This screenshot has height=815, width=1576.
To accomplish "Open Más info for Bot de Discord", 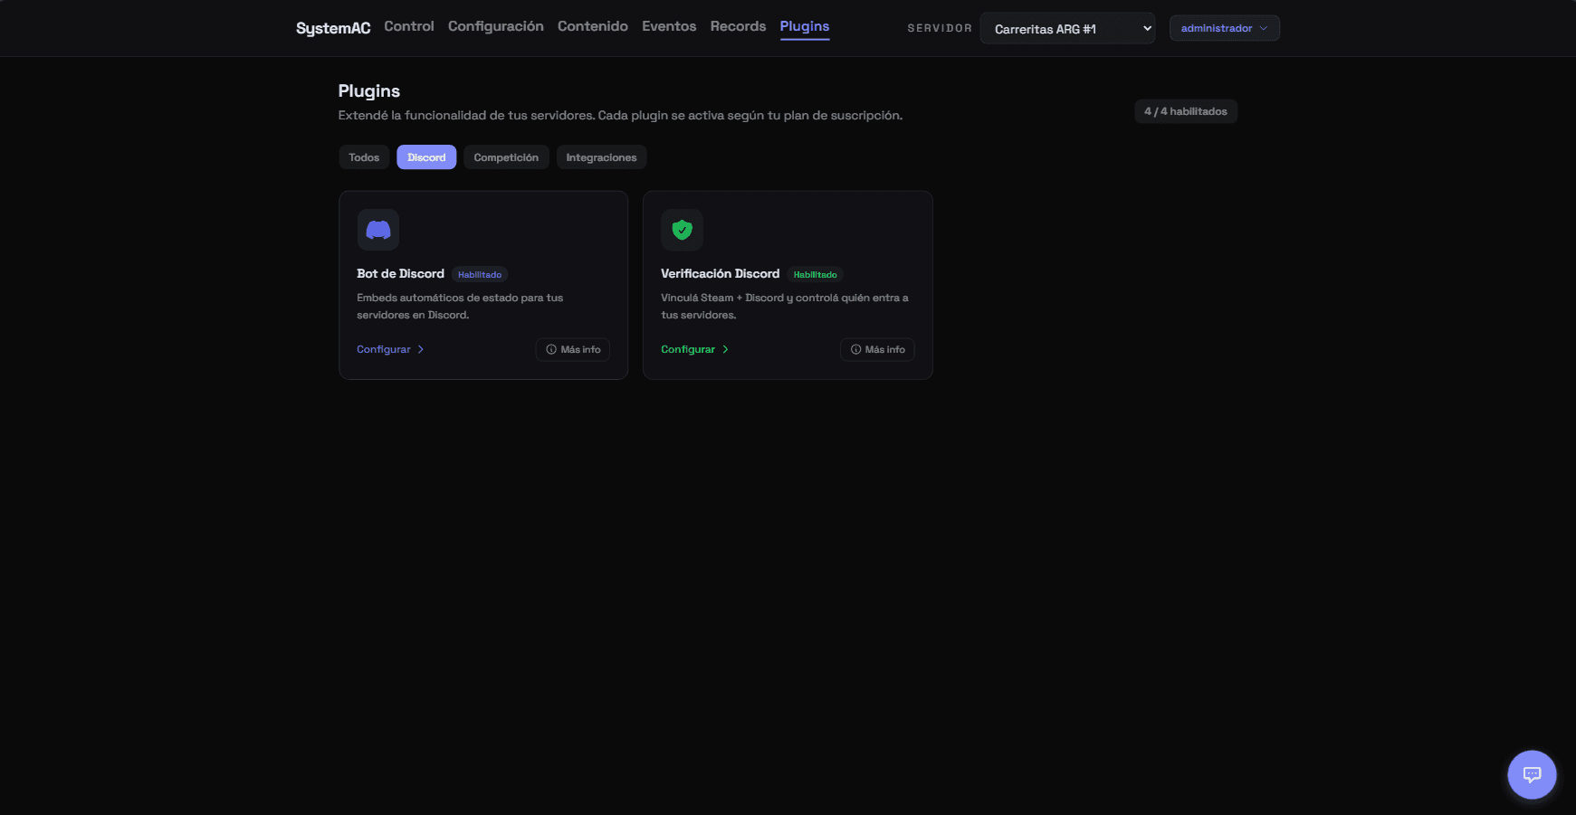I will (573, 349).
